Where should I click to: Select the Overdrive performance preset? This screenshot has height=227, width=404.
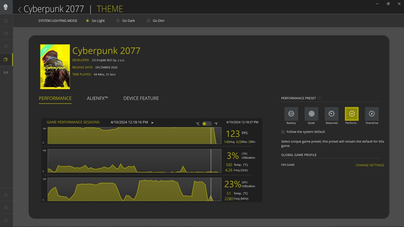372,113
